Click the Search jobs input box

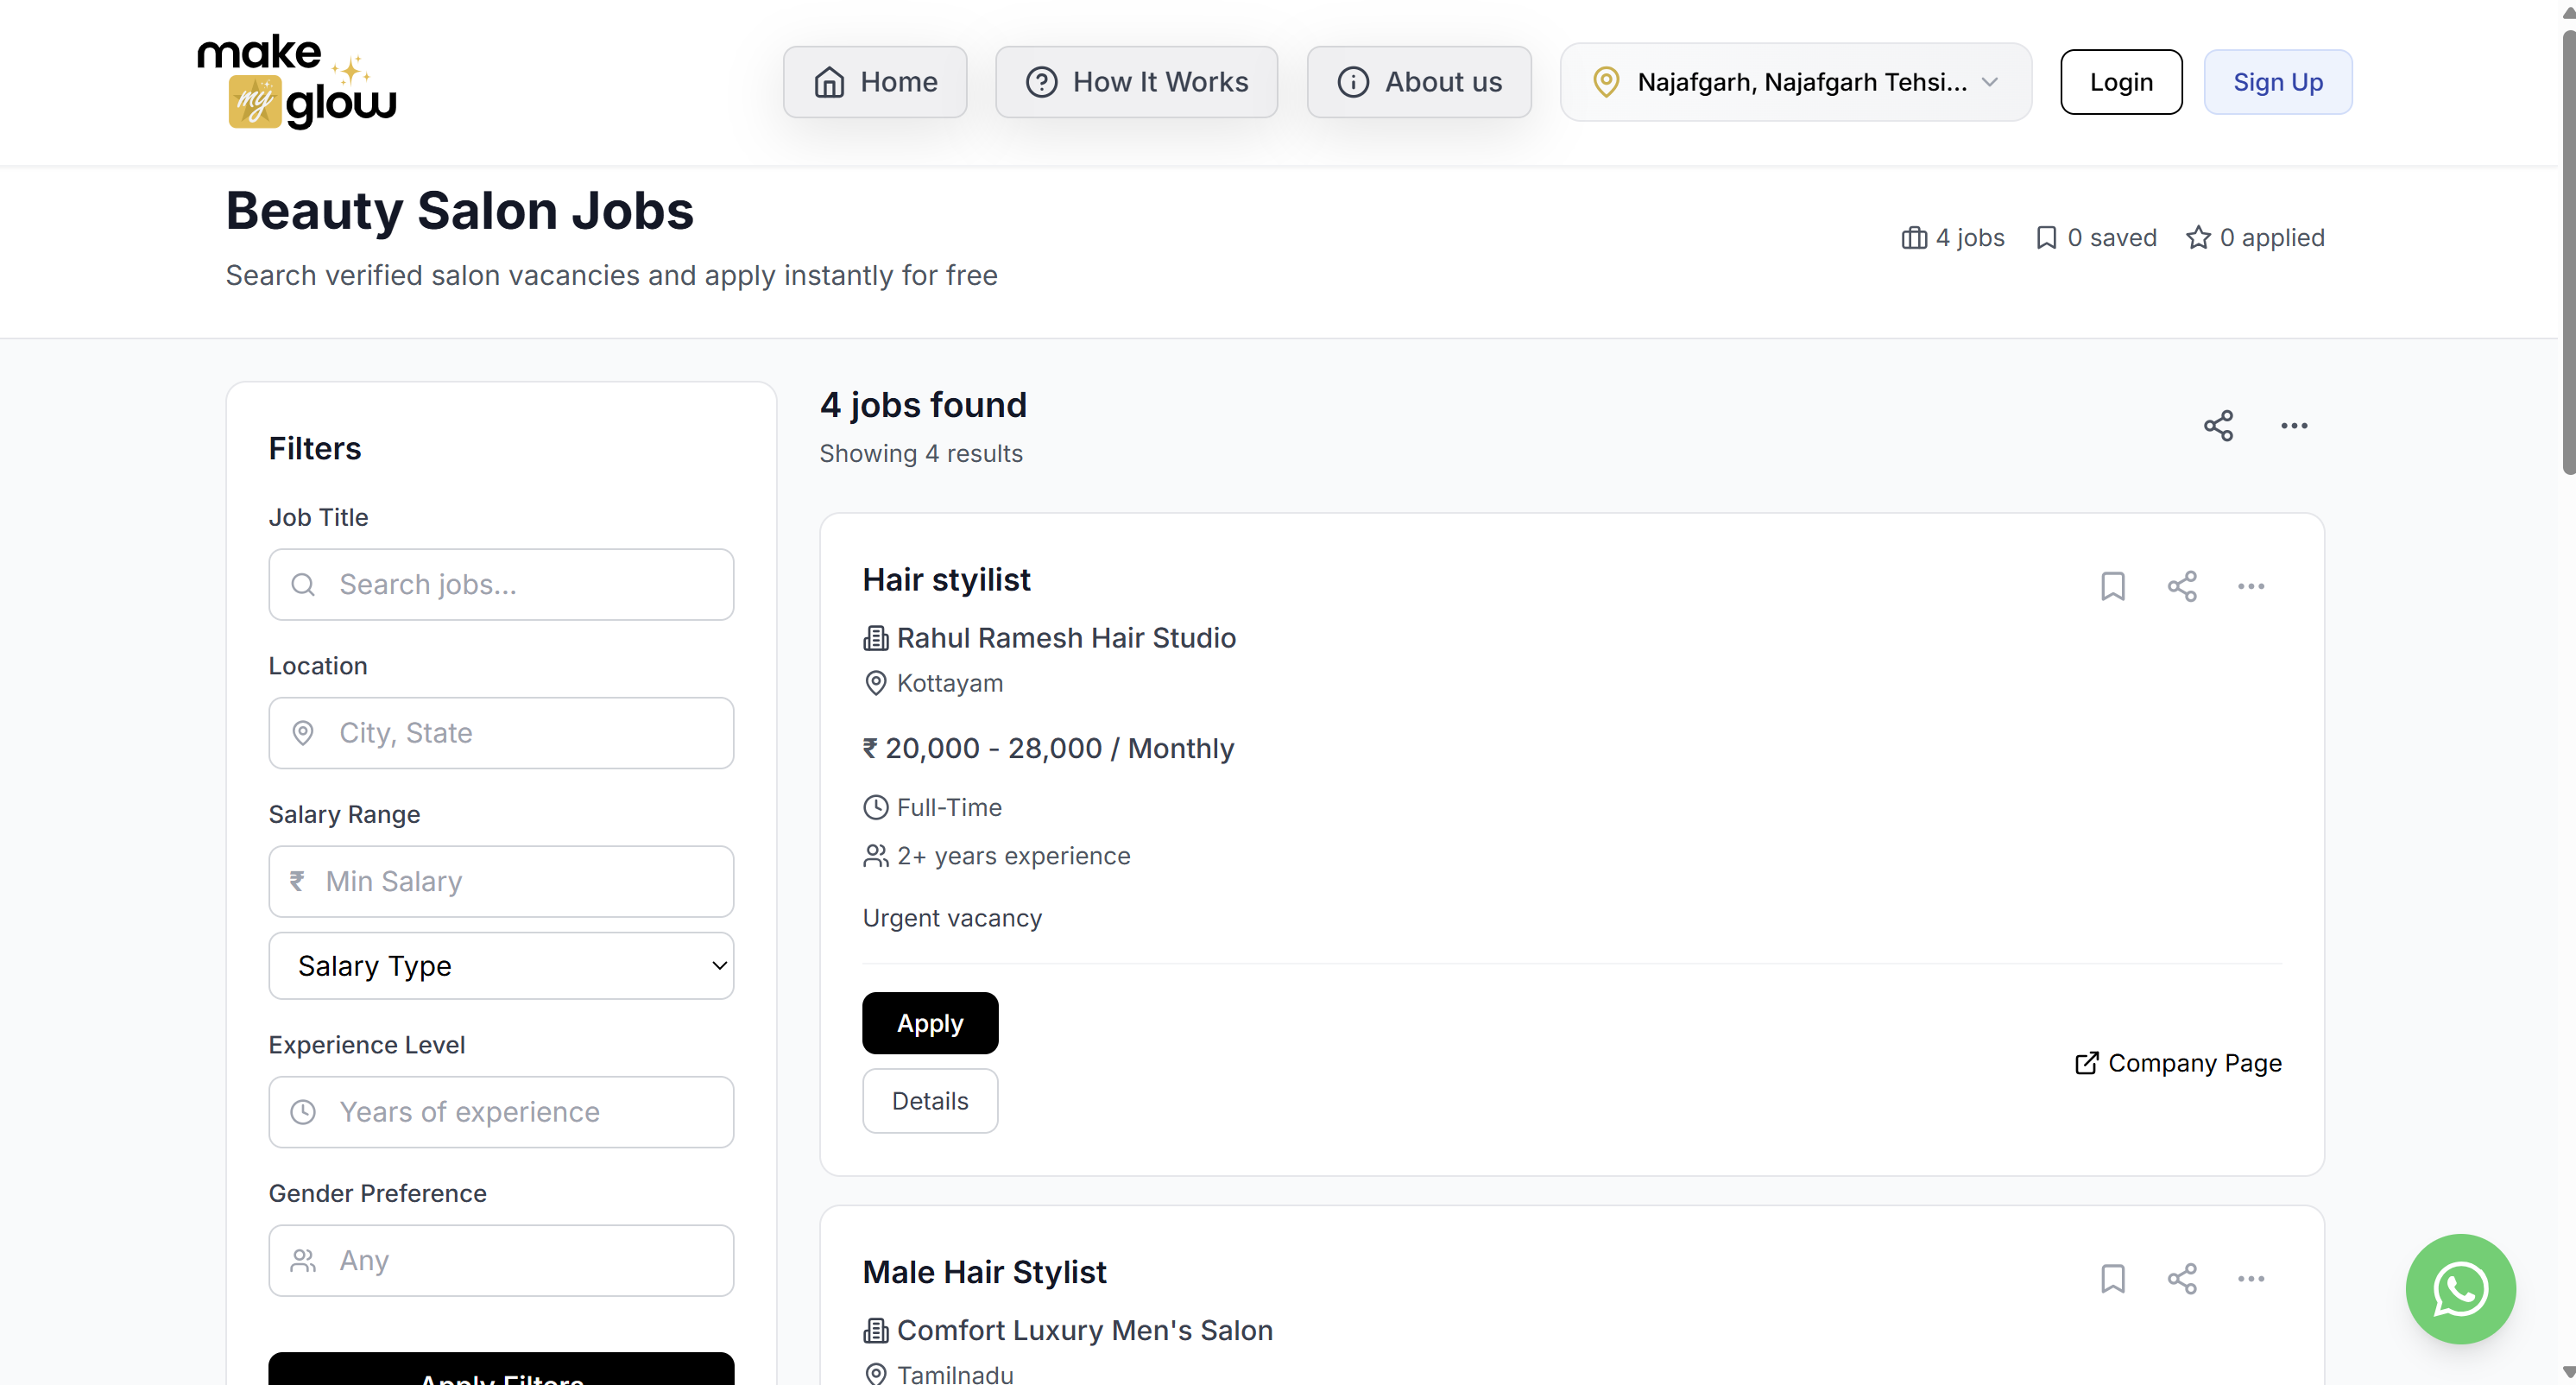click(501, 584)
